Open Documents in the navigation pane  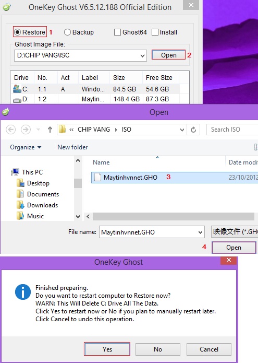(38, 194)
